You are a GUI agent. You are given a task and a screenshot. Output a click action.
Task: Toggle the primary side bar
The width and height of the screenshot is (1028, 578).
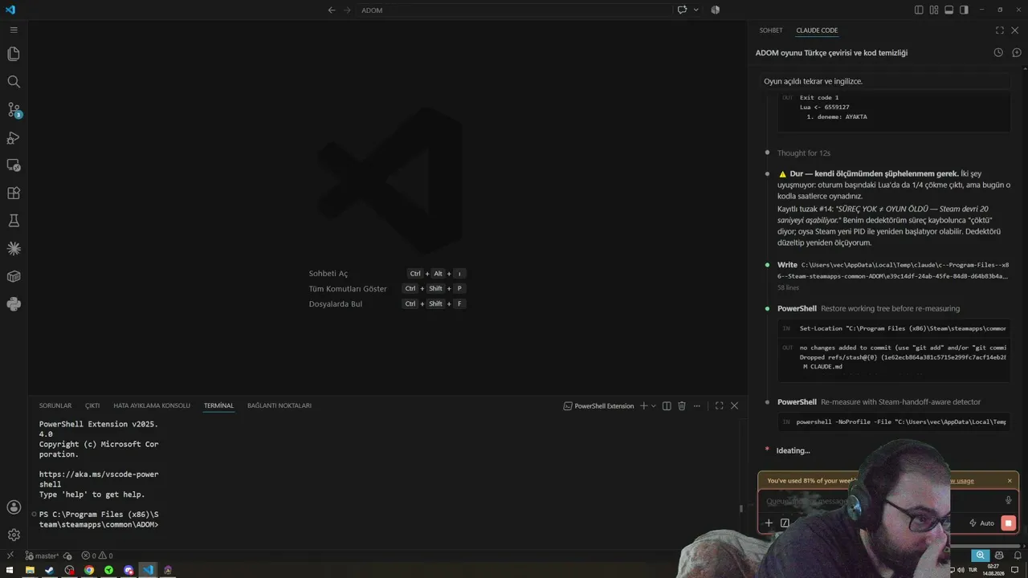[x=919, y=10]
